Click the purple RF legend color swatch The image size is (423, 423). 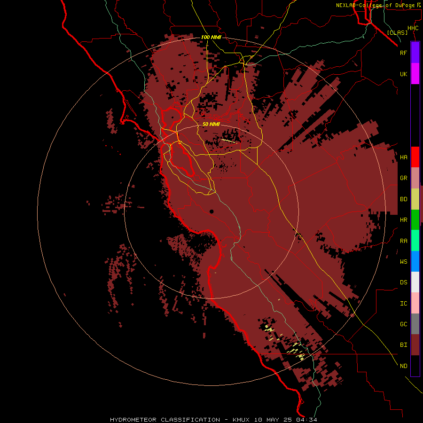coord(415,53)
